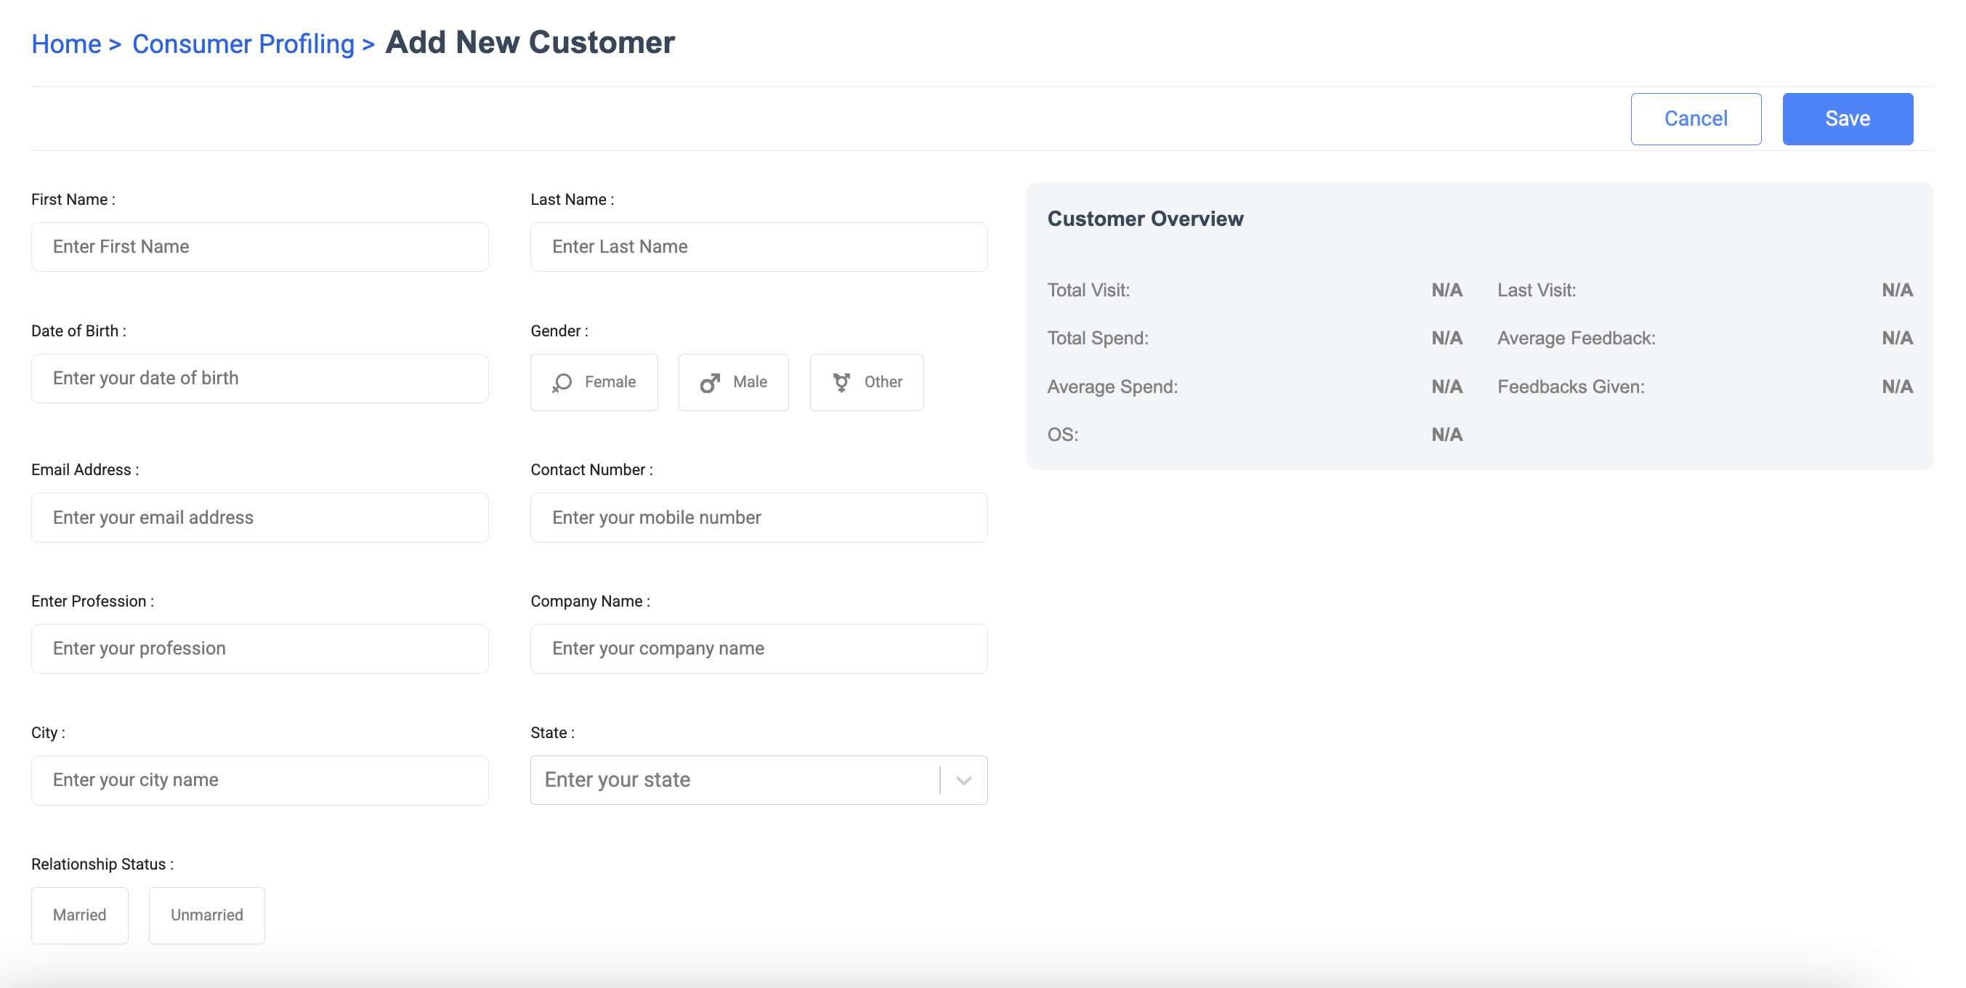Click the company name input
Viewport: 1966px width, 988px height.
pyautogui.click(x=759, y=649)
